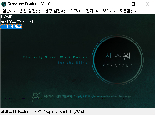Select the highlighted 원격 서비스 item
The width and height of the screenshot is (155, 115).
(11, 27)
